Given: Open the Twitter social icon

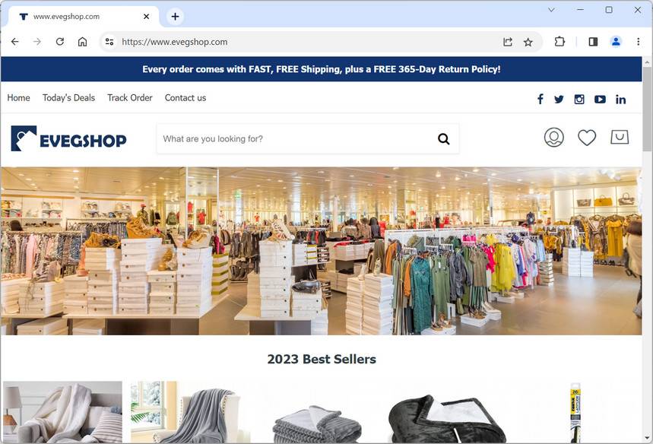Looking at the screenshot, I should click(559, 99).
